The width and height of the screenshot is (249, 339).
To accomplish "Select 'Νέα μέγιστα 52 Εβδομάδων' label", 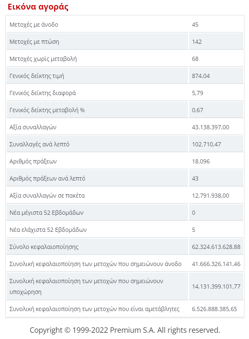I will point(47,213).
